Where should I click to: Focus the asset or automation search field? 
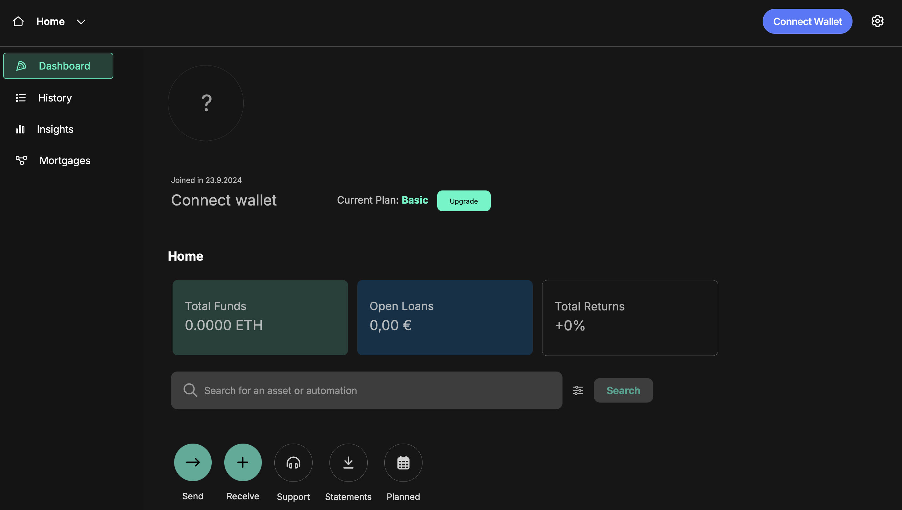point(371,390)
